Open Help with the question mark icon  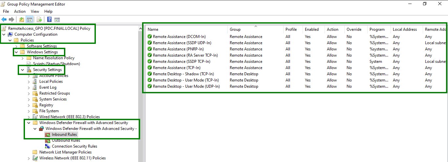point(49,19)
